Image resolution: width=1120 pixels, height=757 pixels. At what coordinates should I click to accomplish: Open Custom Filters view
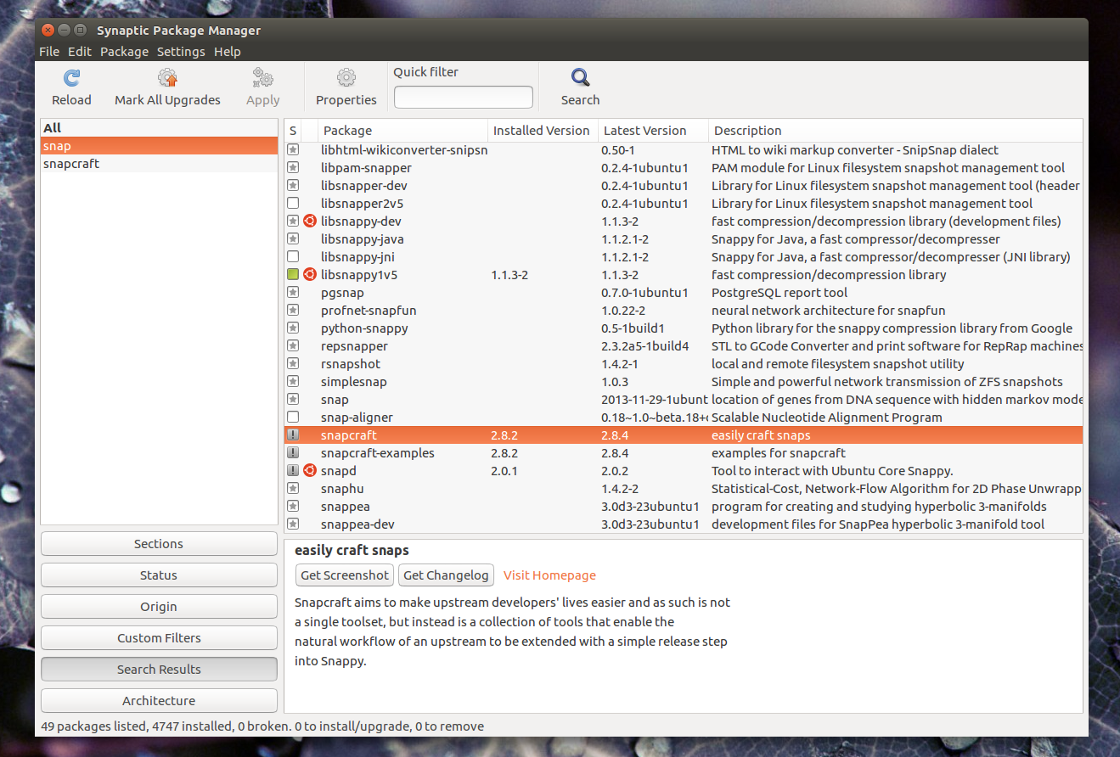click(159, 638)
